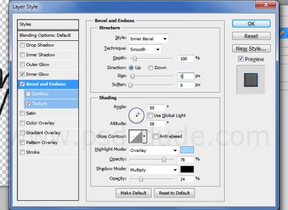Select the Stroke style entry
This screenshot has width=288, height=210.
point(33,152)
